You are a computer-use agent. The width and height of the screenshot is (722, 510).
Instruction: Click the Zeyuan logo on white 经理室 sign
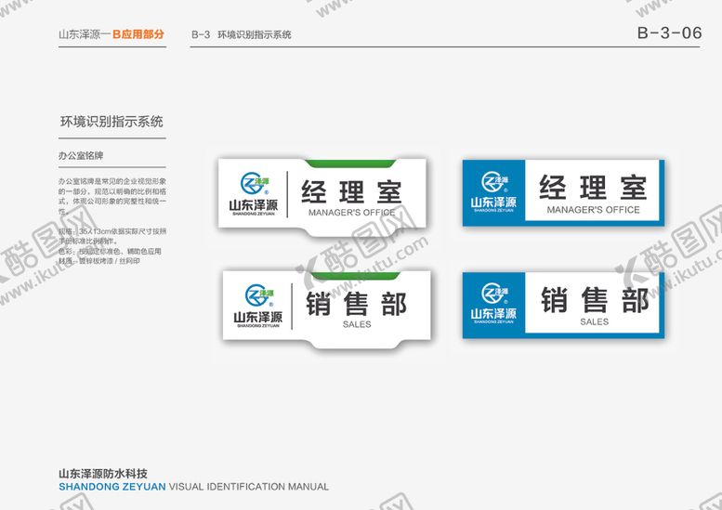[x=255, y=184]
